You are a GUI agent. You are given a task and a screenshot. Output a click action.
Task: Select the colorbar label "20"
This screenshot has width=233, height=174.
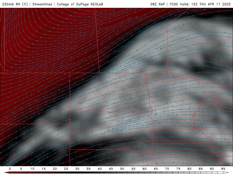[x=55, y=169]
